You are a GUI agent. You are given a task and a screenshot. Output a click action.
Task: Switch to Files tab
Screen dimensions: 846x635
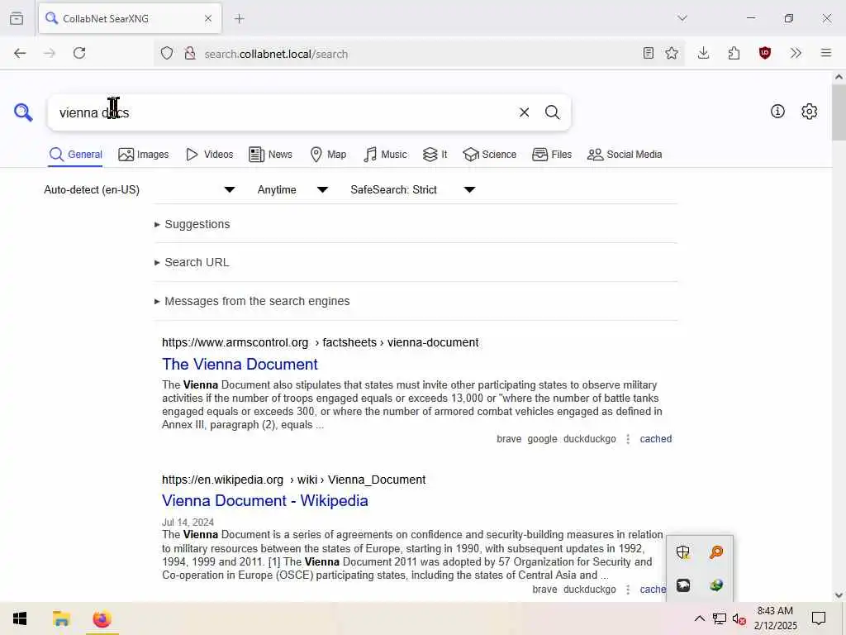tap(551, 155)
